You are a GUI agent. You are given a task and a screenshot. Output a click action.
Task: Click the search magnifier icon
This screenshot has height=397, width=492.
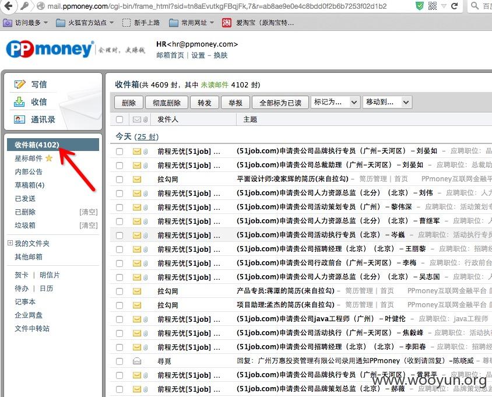pos(475,6)
